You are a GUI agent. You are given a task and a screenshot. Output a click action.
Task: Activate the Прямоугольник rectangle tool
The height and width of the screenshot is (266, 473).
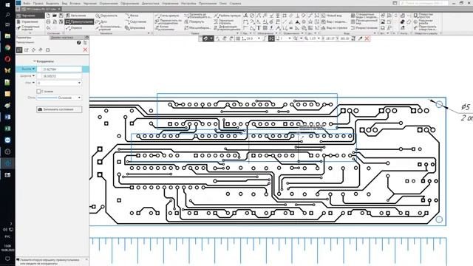coord(79,21)
